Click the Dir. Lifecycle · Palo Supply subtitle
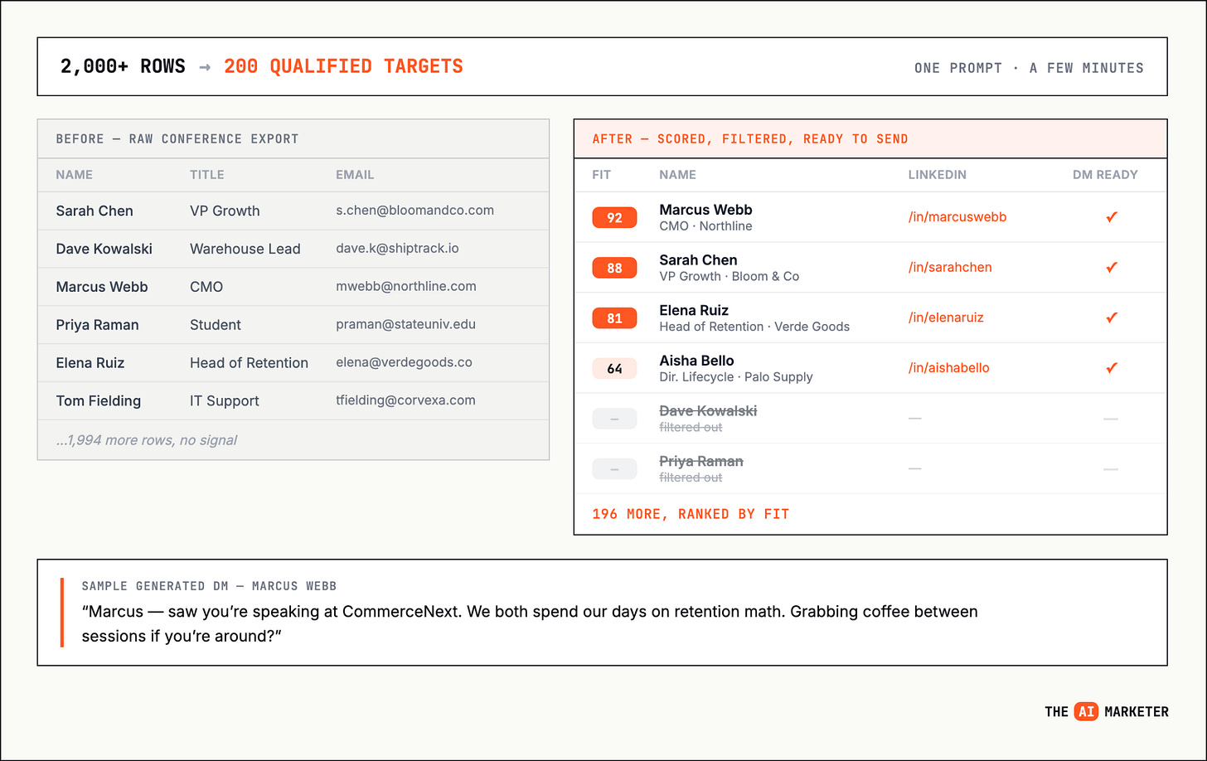Viewport: 1207px width, 761px height. coord(736,377)
